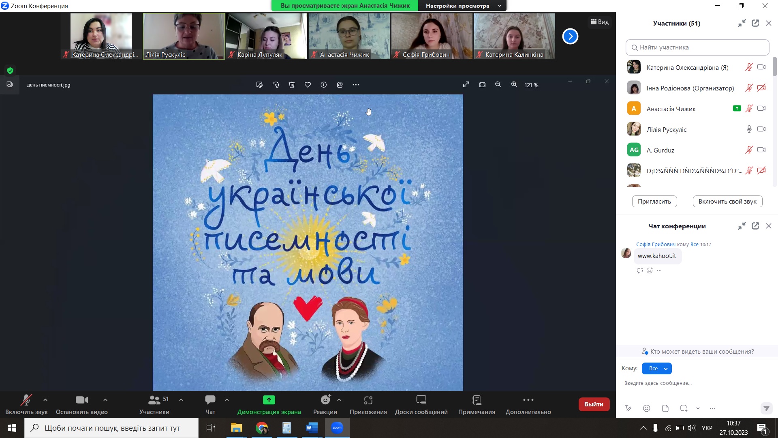
Task: Open the Apps (Приложения) icon
Action: point(368,400)
